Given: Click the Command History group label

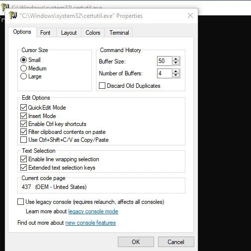Looking at the screenshot, I should (x=120, y=50).
